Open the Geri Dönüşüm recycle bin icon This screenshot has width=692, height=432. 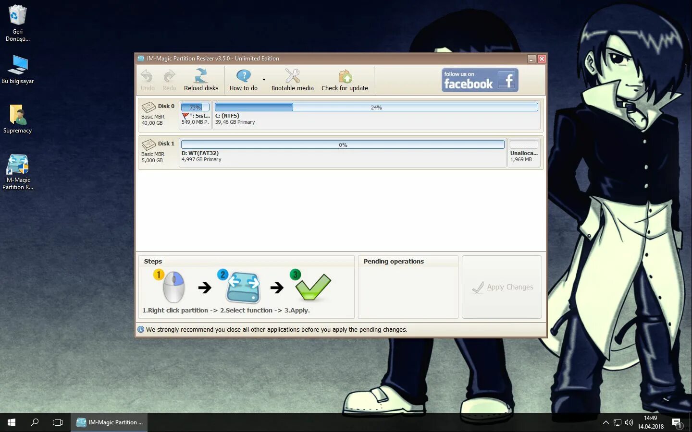[x=17, y=24]
